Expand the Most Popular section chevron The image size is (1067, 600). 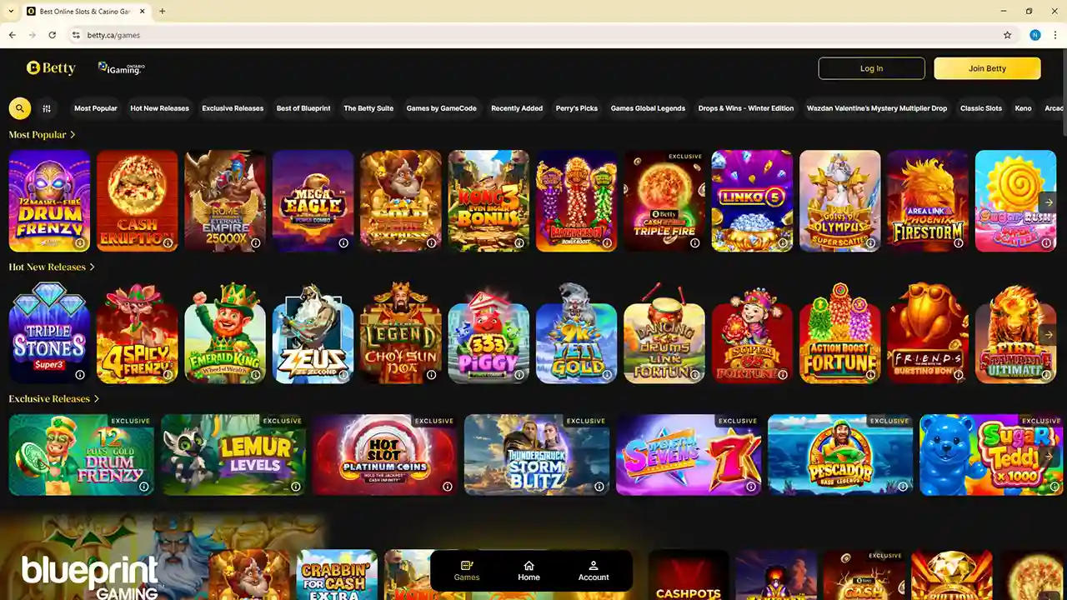73,134
